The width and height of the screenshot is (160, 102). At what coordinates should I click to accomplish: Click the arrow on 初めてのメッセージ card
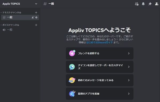pyautogui.click(x=129, y=80)
